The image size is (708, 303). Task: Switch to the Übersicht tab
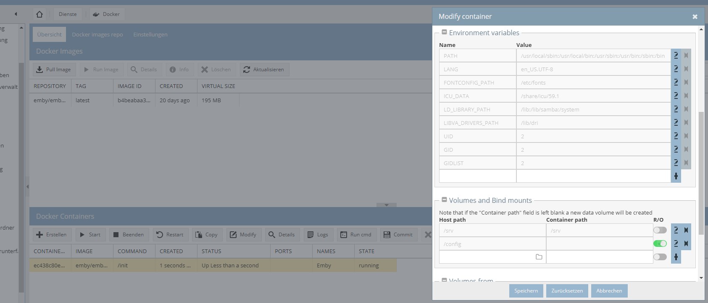[49, 34]
